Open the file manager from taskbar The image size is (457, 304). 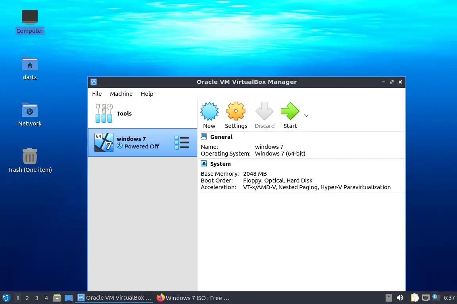click(57, 298)
